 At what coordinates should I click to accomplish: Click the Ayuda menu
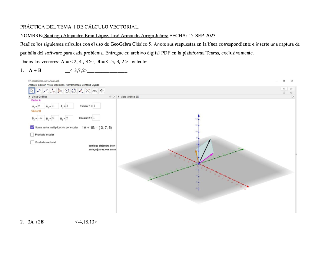tap(96, 85)
